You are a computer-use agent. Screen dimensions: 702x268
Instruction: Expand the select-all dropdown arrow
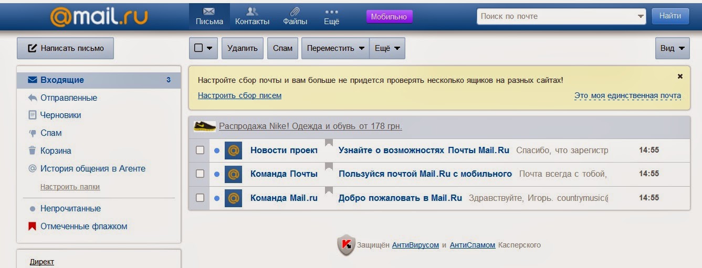click(x=209, y=48)
